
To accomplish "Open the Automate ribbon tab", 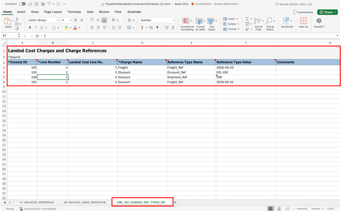I will click(134, 12).
